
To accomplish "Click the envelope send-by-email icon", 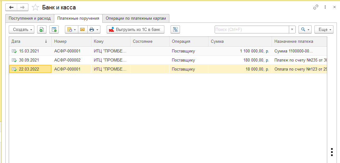I will 82,30.
